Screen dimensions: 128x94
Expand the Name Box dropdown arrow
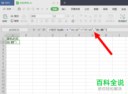pyautogui.click(x=28, y=30)
